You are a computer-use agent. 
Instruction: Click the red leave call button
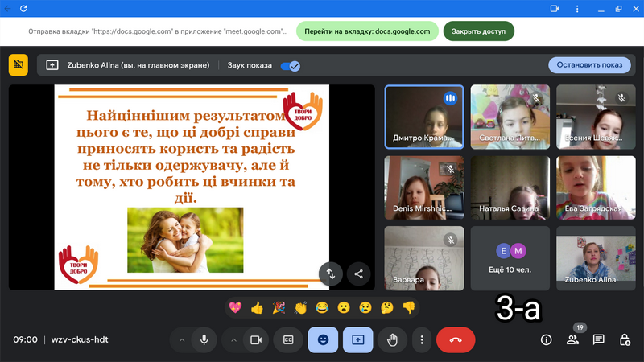(456, 339)
